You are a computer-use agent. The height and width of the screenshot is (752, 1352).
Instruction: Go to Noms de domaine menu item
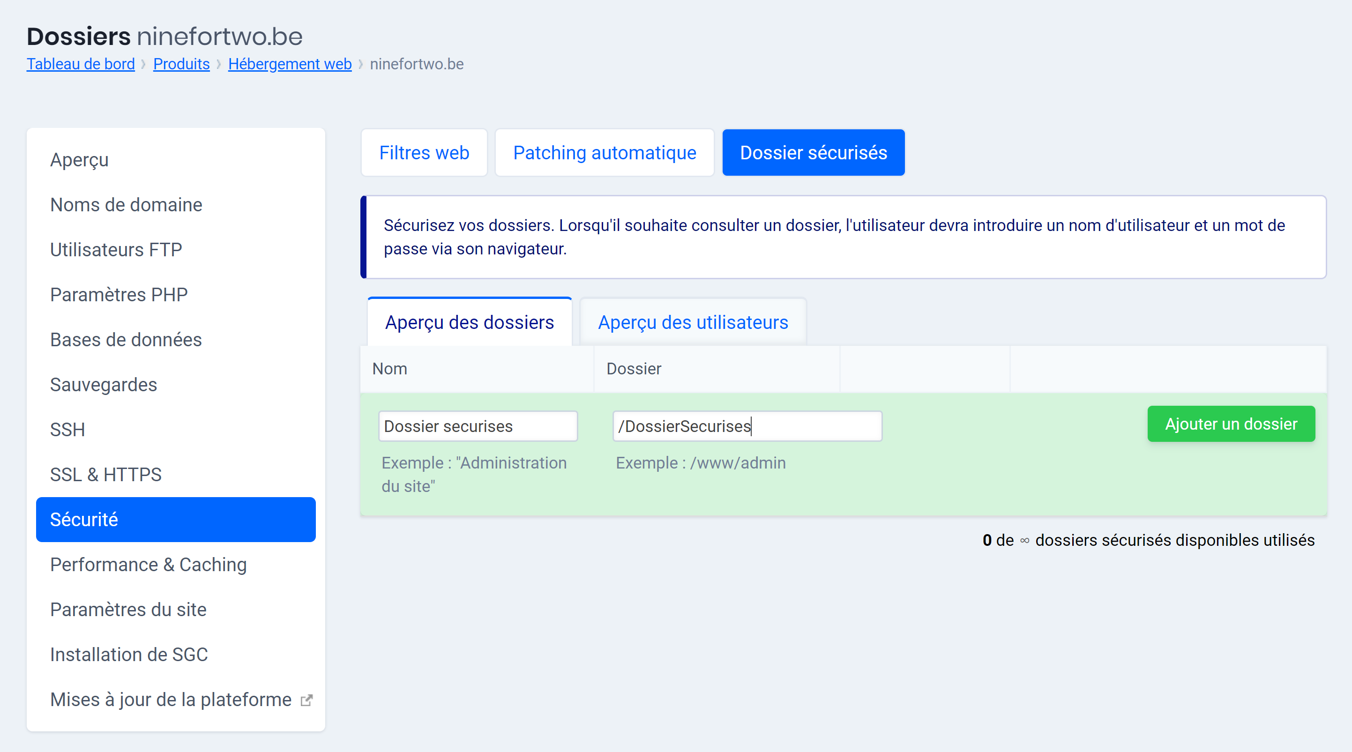point(126,205)
